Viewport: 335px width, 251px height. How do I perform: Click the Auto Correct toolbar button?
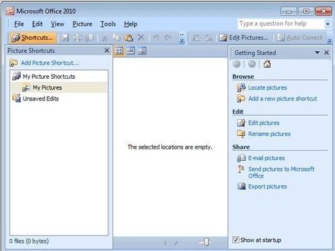299,38
